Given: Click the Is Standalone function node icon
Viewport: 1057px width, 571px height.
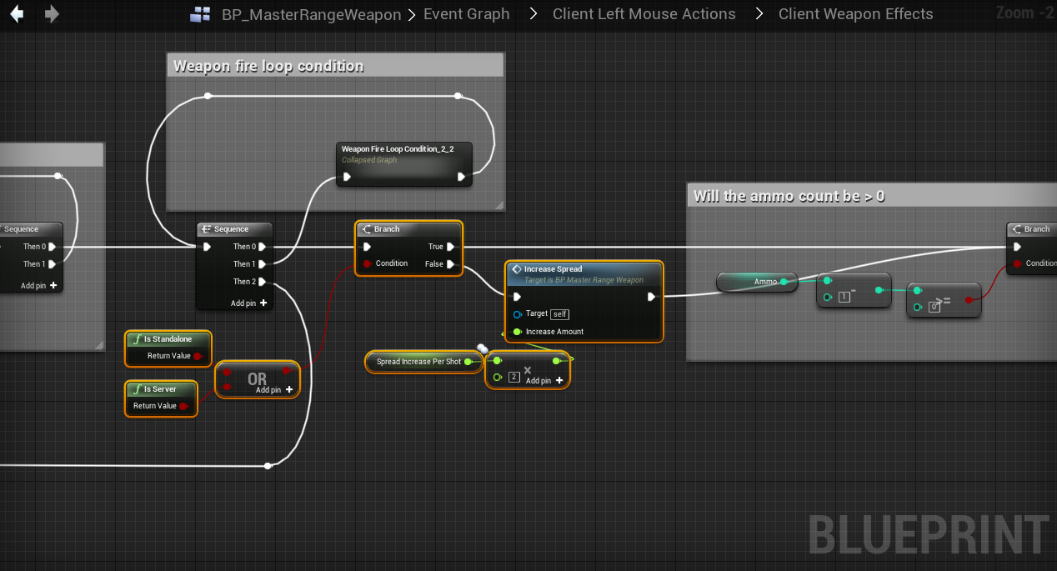Looking at the screenshot, I should pyautogui.click(x=137, y=339).
